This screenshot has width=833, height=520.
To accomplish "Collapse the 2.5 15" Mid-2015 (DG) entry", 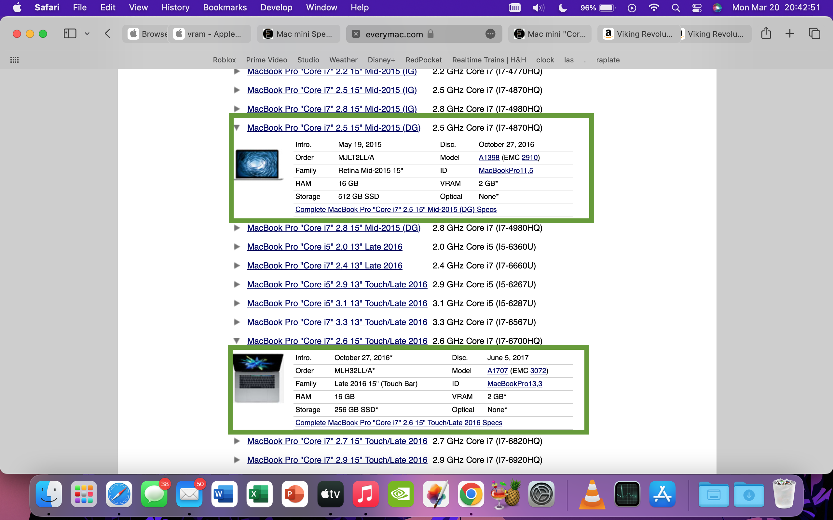I will click(237, 128).
